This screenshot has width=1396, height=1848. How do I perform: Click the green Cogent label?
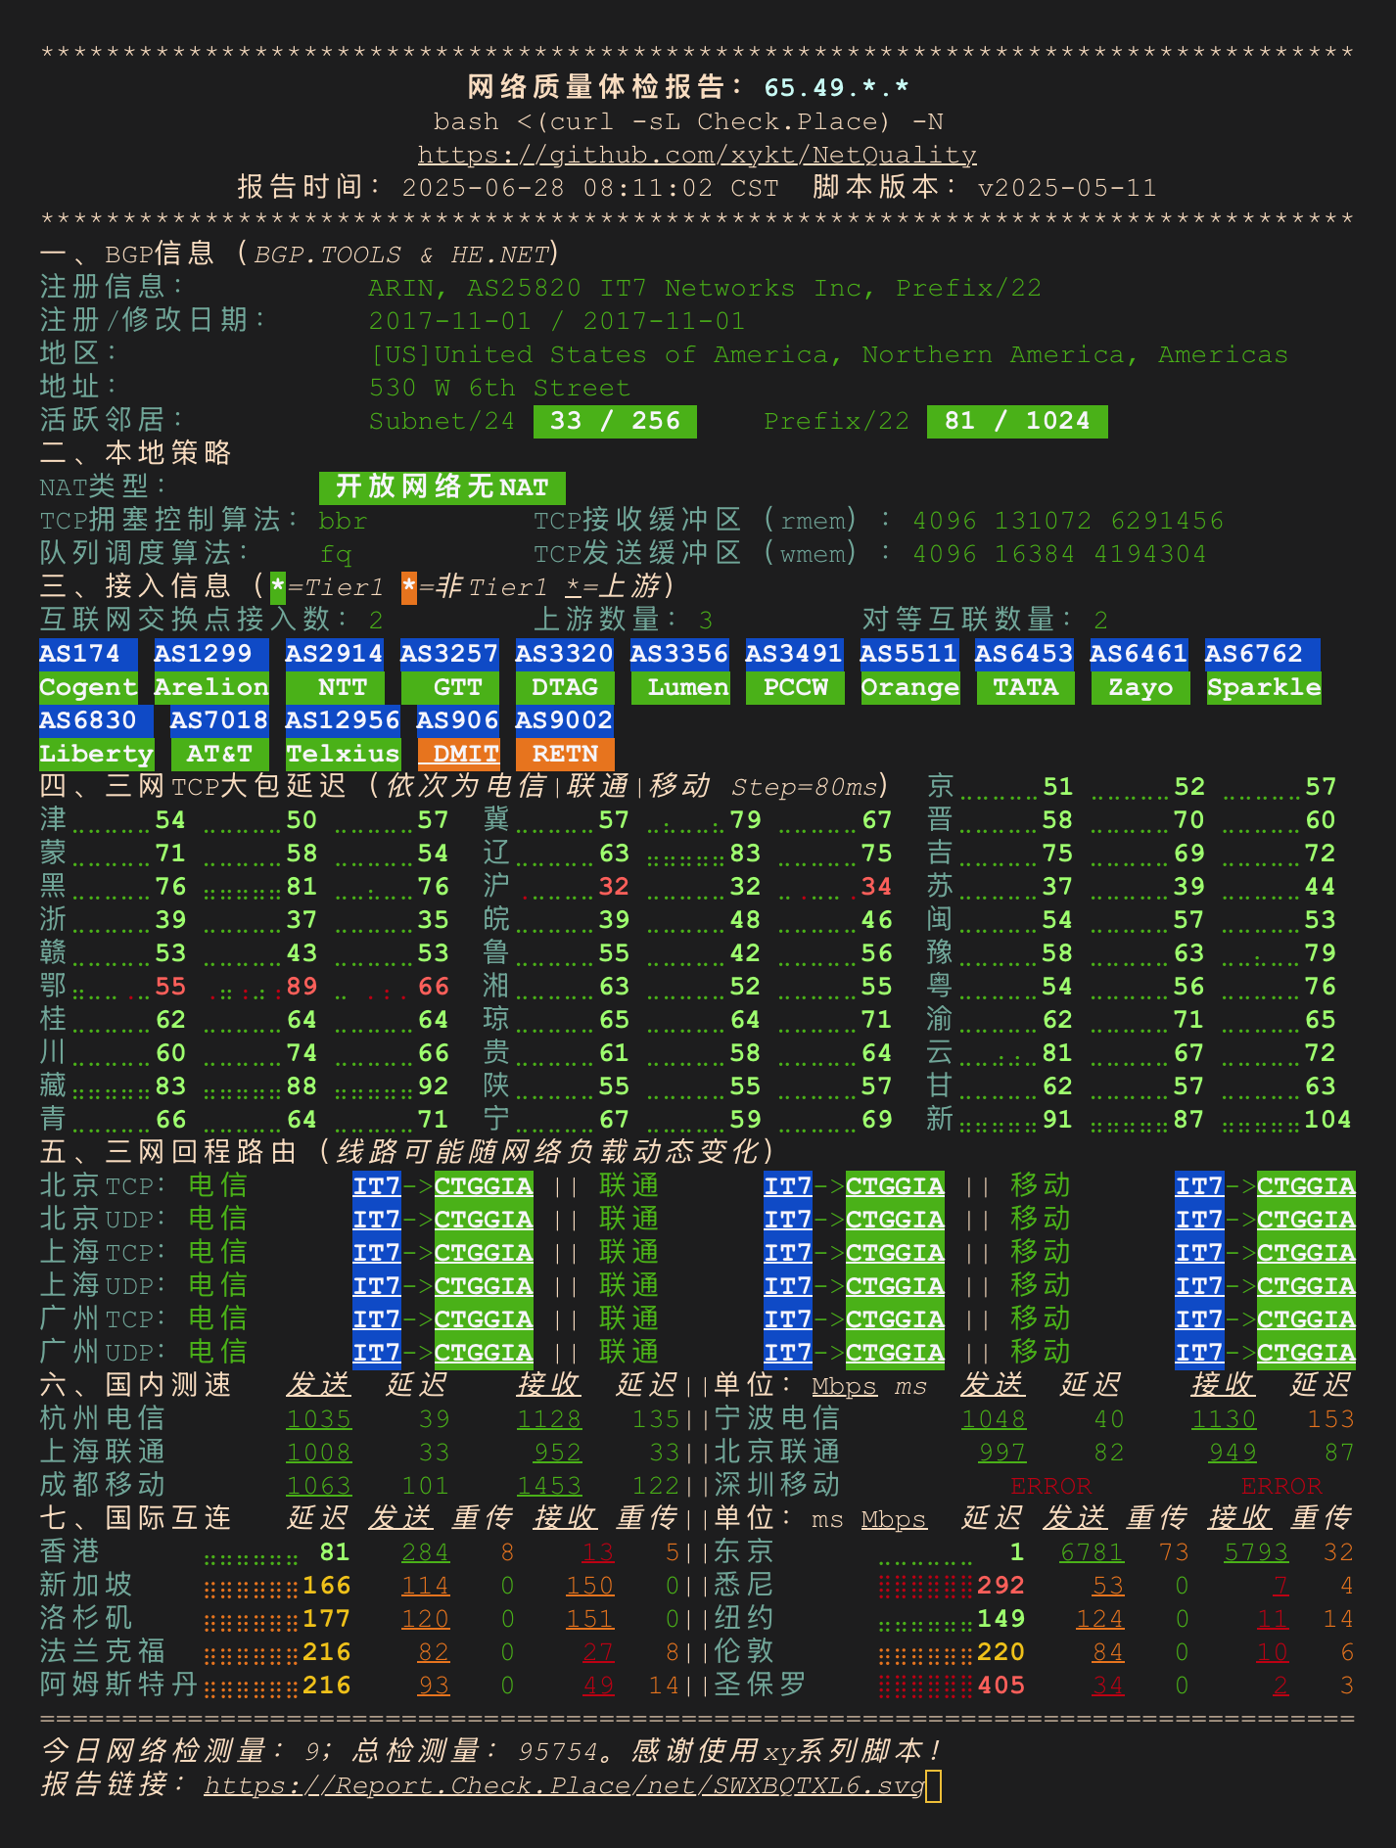click(x=88, y=687)
